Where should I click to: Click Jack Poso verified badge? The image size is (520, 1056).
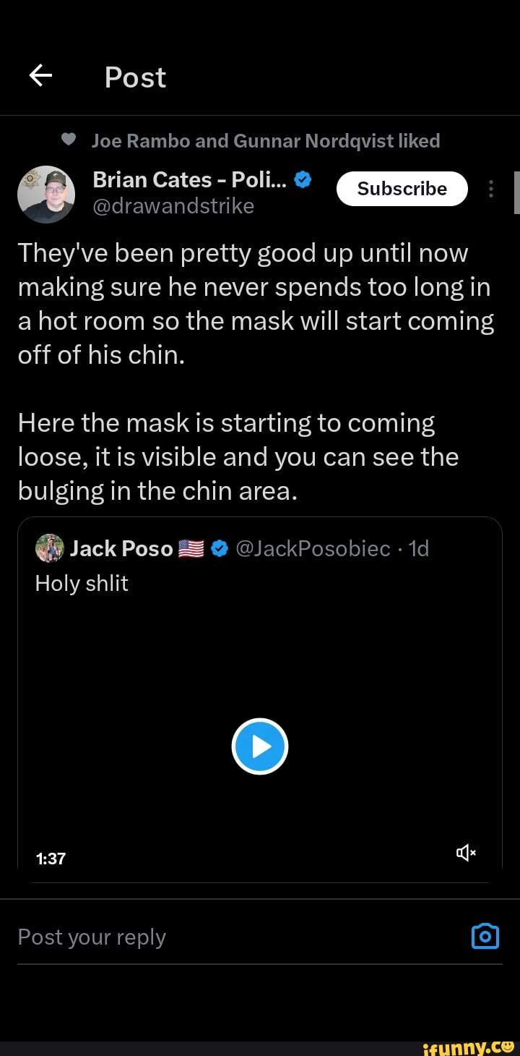pyautogui.click(x=220, y=550)
